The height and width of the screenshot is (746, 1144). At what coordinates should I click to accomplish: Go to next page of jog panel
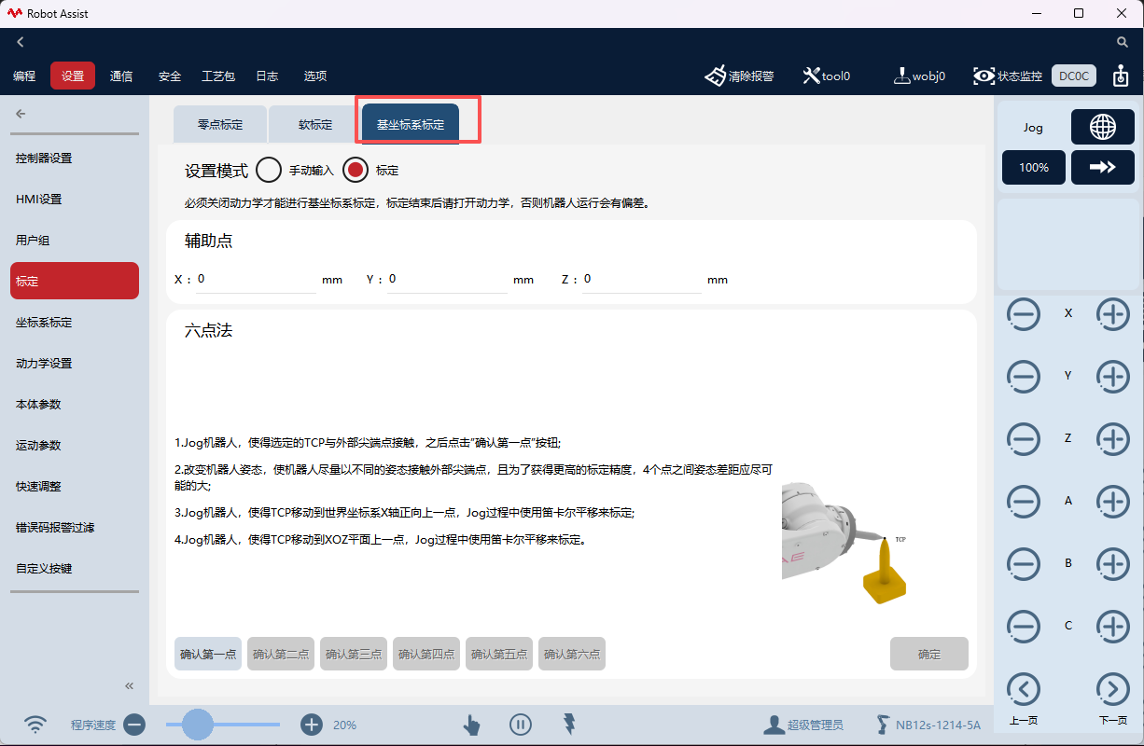1112,690
